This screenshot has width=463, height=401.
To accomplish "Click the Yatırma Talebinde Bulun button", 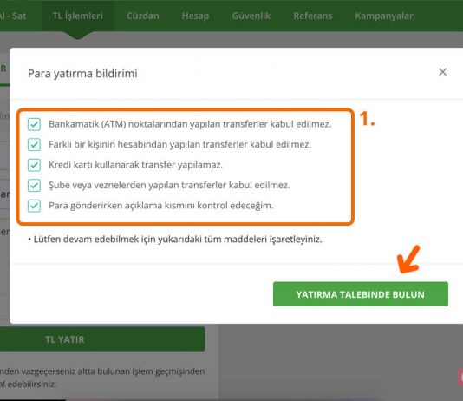I will [x=360, y=294].
